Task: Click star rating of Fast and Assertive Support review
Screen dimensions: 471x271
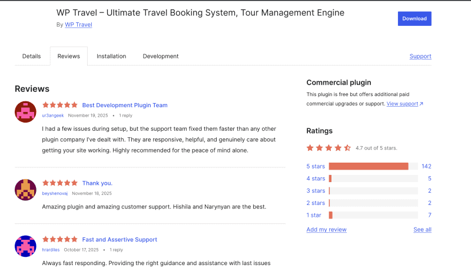Action: point(60,239)
